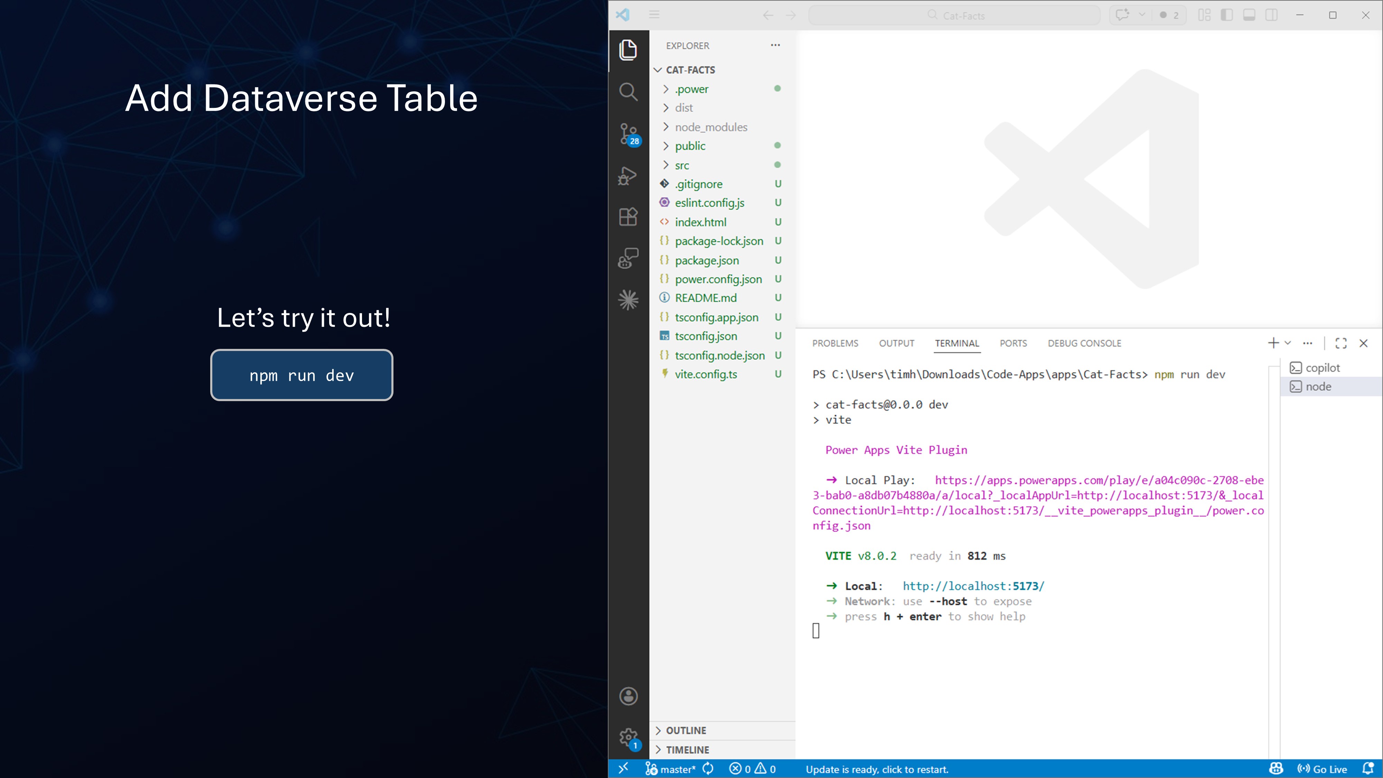Toggle the secondary side bar layout button
Viewport: 1383px width, 778px height.
coord(1272,15)
